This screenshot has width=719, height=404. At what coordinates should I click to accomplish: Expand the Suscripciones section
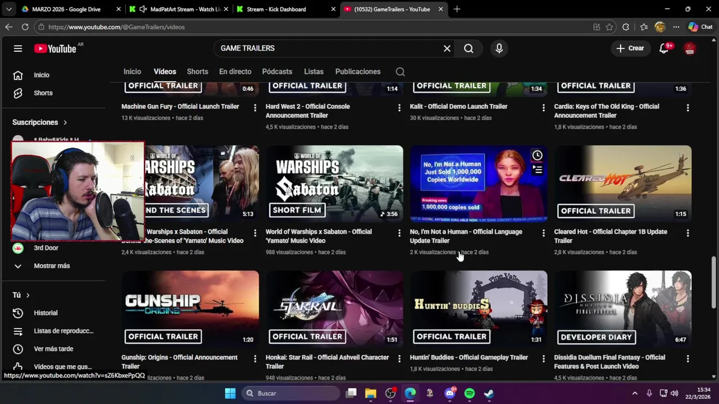click(40, 122)
